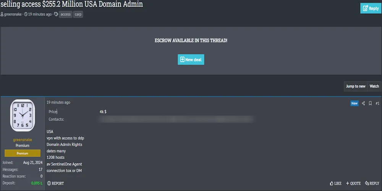Select the 'dates many' line
This screenshot has height=191, width=382.
[x=56, y=151]
